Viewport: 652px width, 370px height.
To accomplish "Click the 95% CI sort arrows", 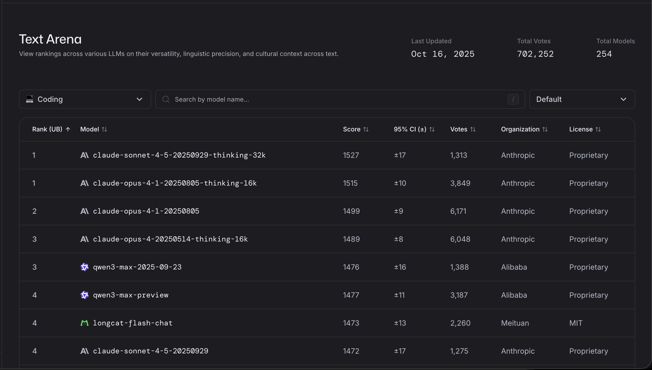I will tap(432, 129).
